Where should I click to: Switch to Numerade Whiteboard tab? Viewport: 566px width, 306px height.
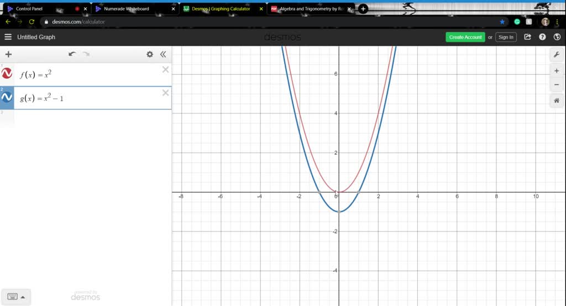tap(127, 9)
